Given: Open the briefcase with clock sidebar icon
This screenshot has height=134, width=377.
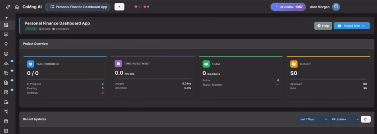Looking at the screenshot, I should [x=6, y=102].
